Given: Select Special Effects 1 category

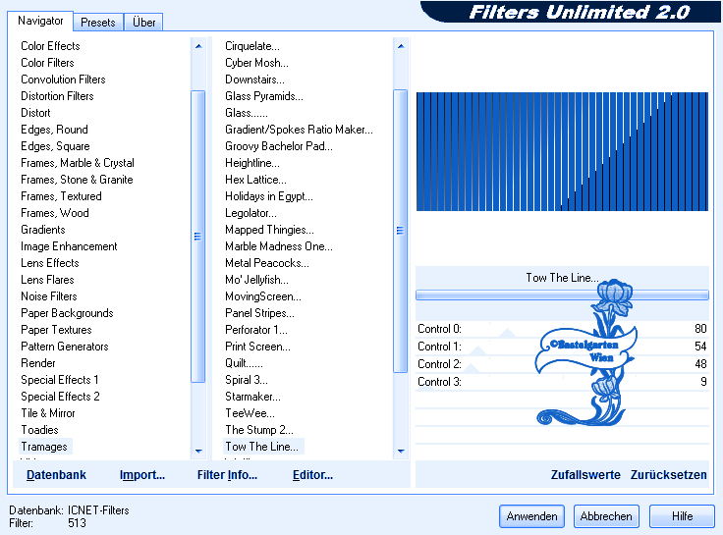Looking at the screenshot, I should tap(60, 380).
